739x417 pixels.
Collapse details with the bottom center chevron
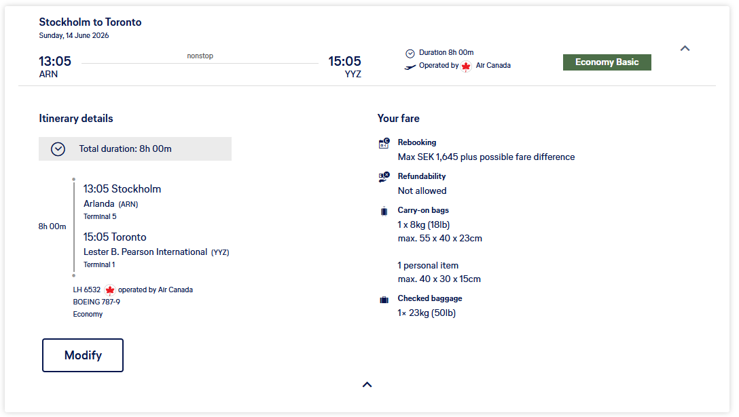pyautogui.click(x=367, y=385)
